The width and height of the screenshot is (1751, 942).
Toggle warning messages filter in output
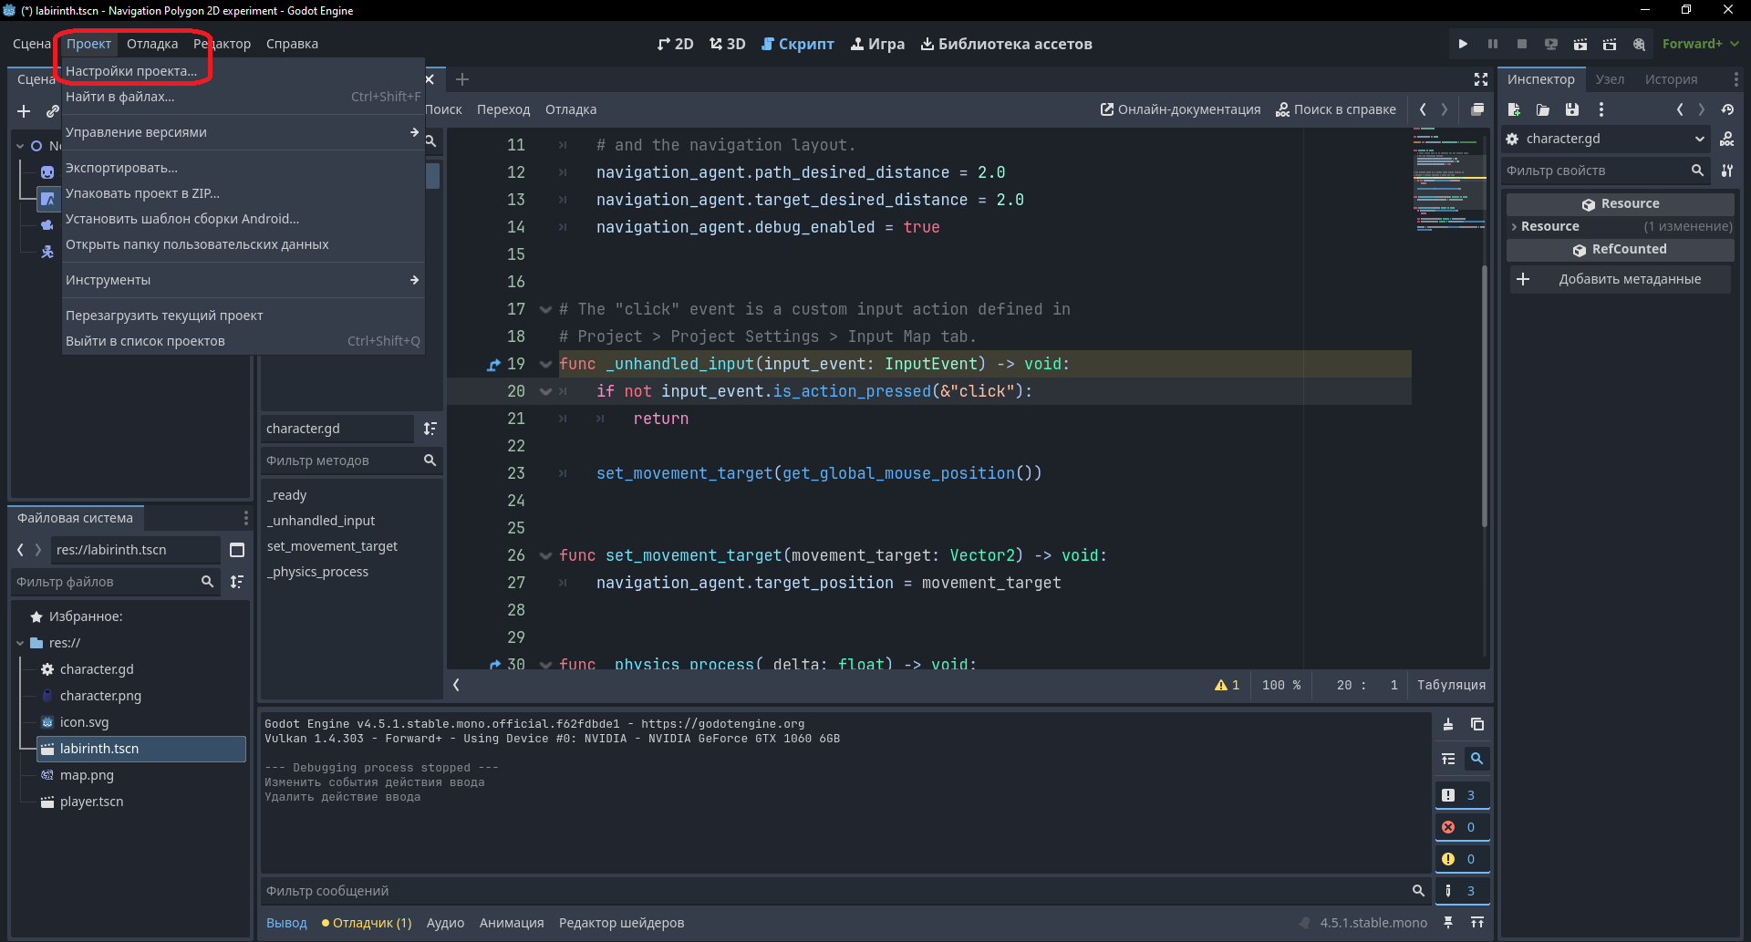point(1462,859)
